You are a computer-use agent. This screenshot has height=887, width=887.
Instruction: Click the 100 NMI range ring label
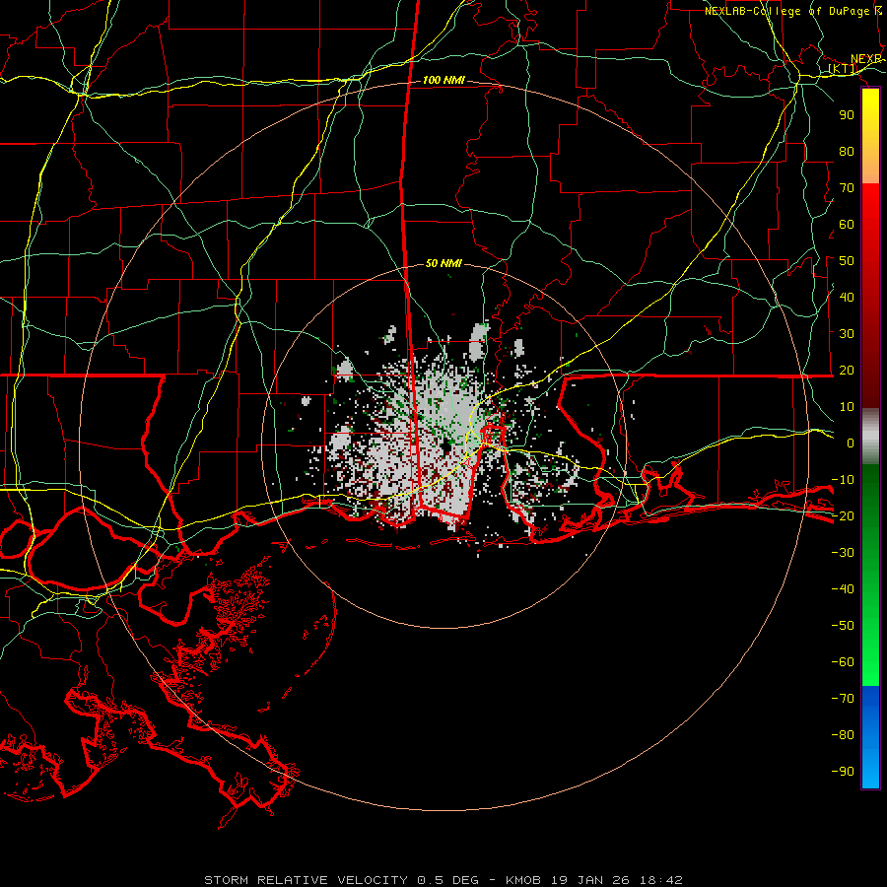[443, 81]
